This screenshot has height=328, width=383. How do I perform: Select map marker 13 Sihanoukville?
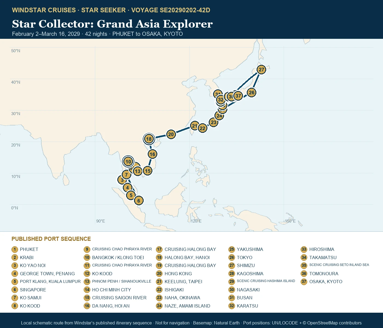pos(138,171)
